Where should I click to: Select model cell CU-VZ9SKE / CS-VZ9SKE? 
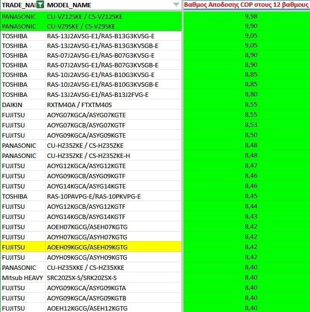coord(81,27)
